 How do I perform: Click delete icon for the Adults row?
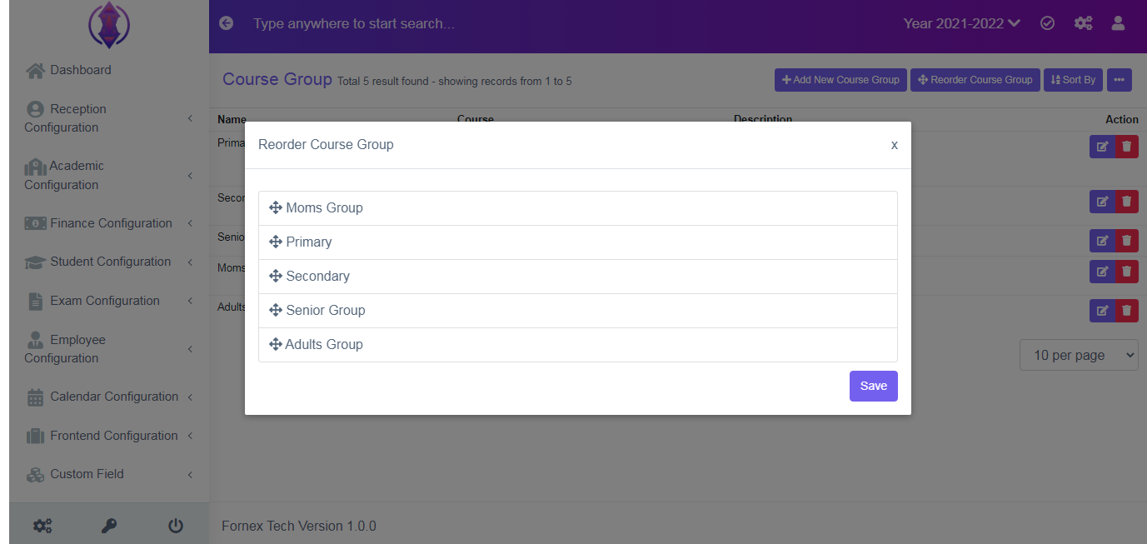coord(1127,311)
